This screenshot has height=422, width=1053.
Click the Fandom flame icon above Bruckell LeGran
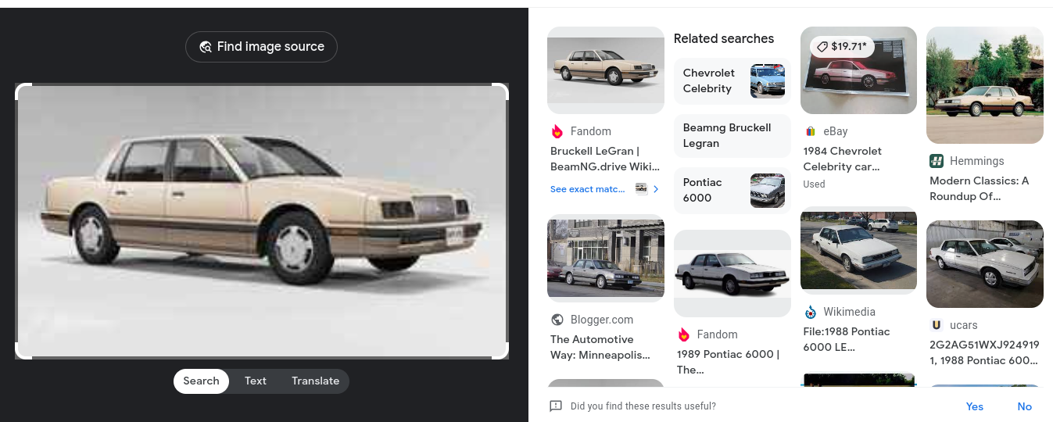click(557, 131)
